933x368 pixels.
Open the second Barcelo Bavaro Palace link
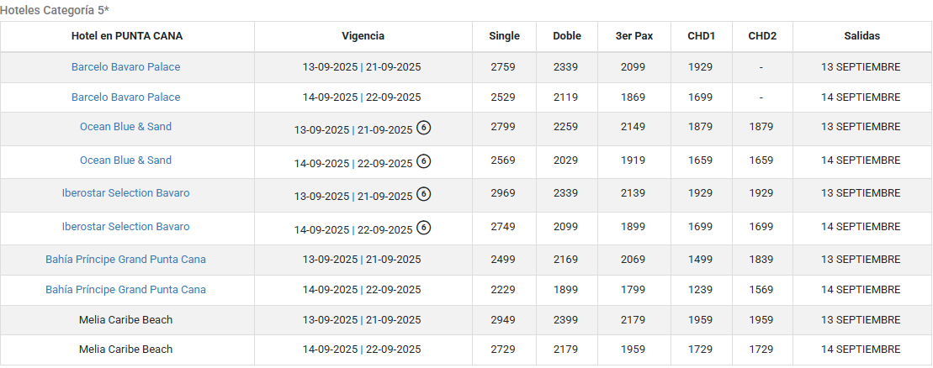point(126,97)
